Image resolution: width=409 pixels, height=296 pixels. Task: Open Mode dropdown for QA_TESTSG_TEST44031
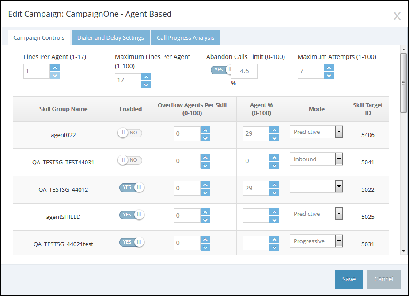[x=339, y=159]
